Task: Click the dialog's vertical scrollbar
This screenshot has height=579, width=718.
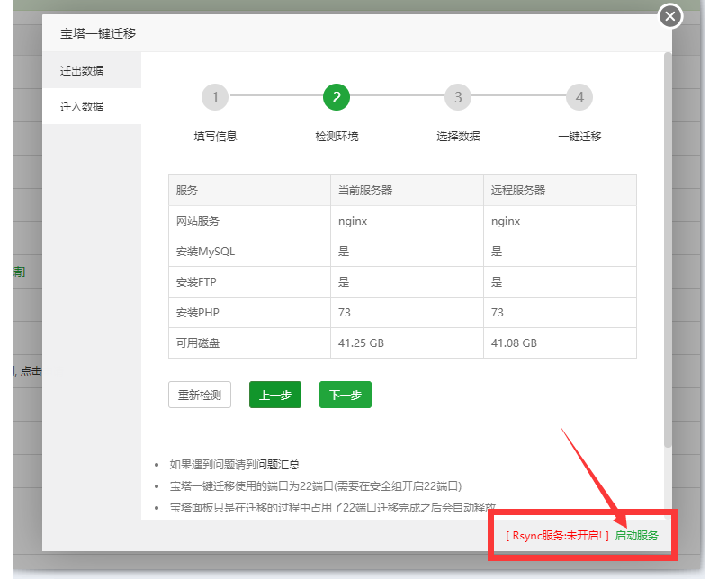Action: pyautogui.click(x=668, y=250)
